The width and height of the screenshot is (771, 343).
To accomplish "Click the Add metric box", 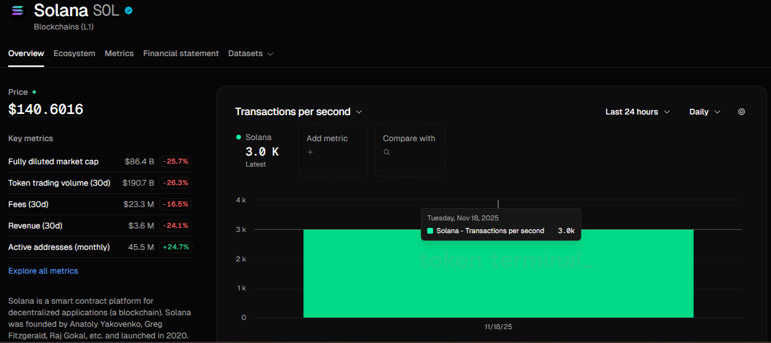I will click(x=333, y=150).
